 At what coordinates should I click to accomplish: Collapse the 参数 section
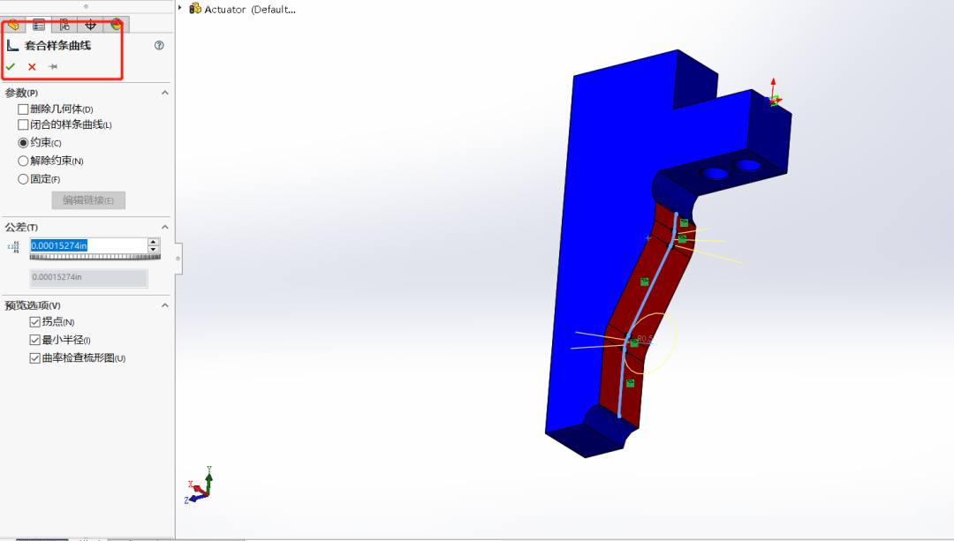[x=165, y=93]
